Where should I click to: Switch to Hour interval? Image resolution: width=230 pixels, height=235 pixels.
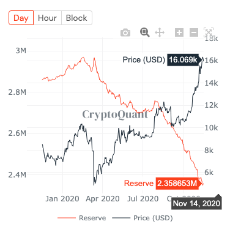(x=47, y=18)
